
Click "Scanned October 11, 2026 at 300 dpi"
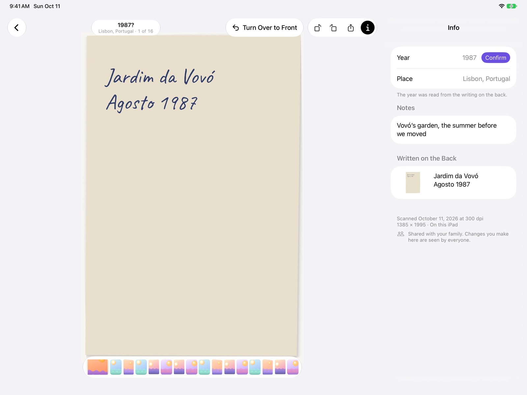tap(440, 219)
